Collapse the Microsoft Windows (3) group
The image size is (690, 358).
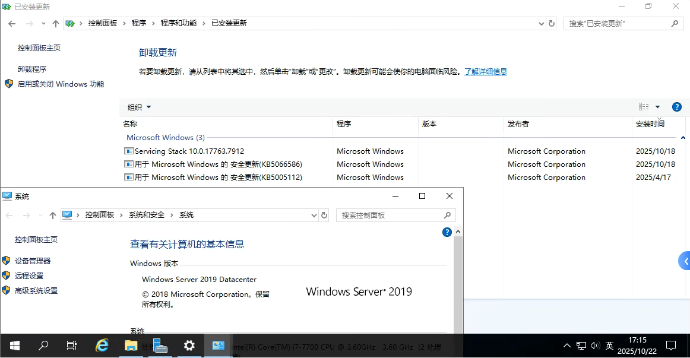[683, 138]
